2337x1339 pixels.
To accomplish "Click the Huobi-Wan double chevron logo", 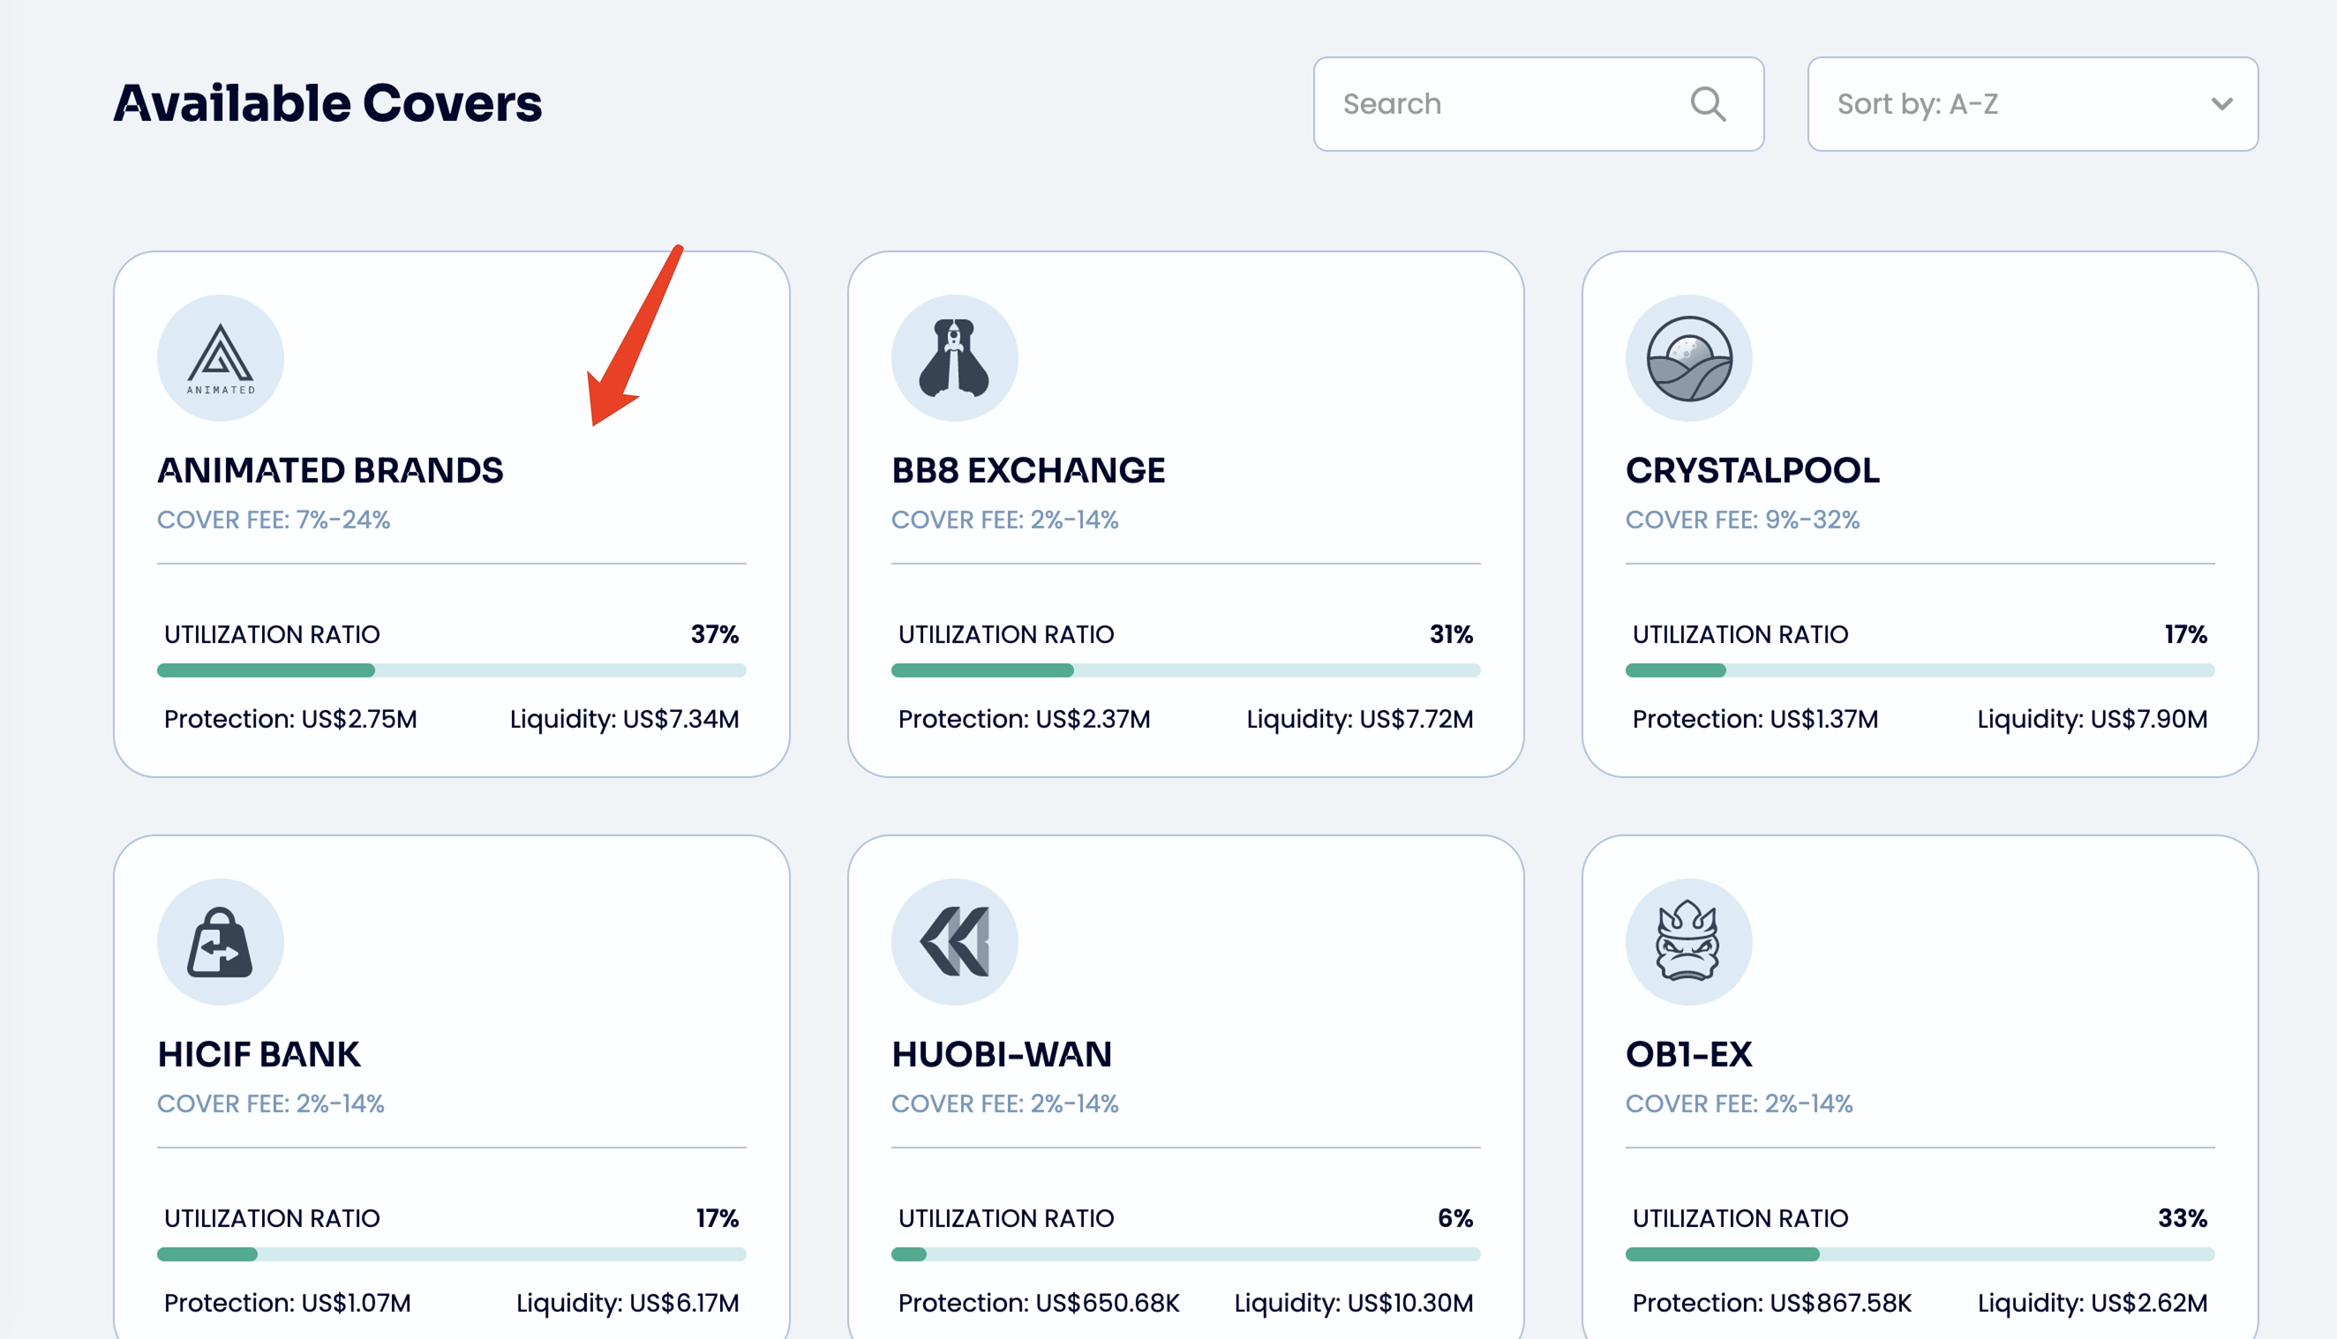I will [x=954, y=942].
